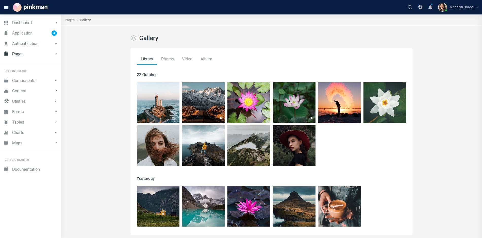The image size is (482, 238).
Task: Open the lighthouse photo thumbnail
Action: click(x=158, y=102)
